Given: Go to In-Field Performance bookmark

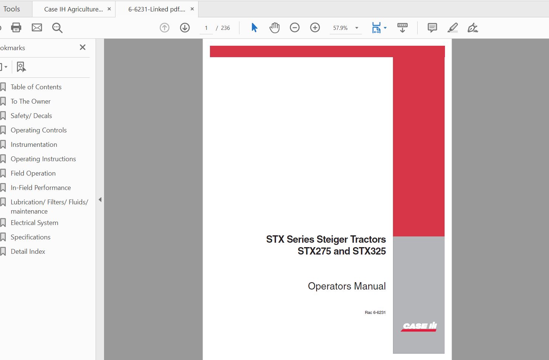Looking at the screenshot, I should coord(41,188).
